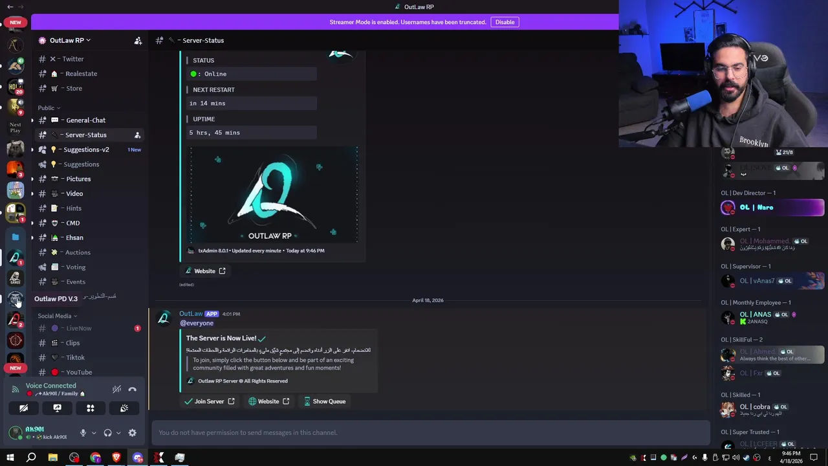This screenshot has width=828, height=466.
Task: View member OL | Naro
Action: pyautogui.click(x=772, y=208)
